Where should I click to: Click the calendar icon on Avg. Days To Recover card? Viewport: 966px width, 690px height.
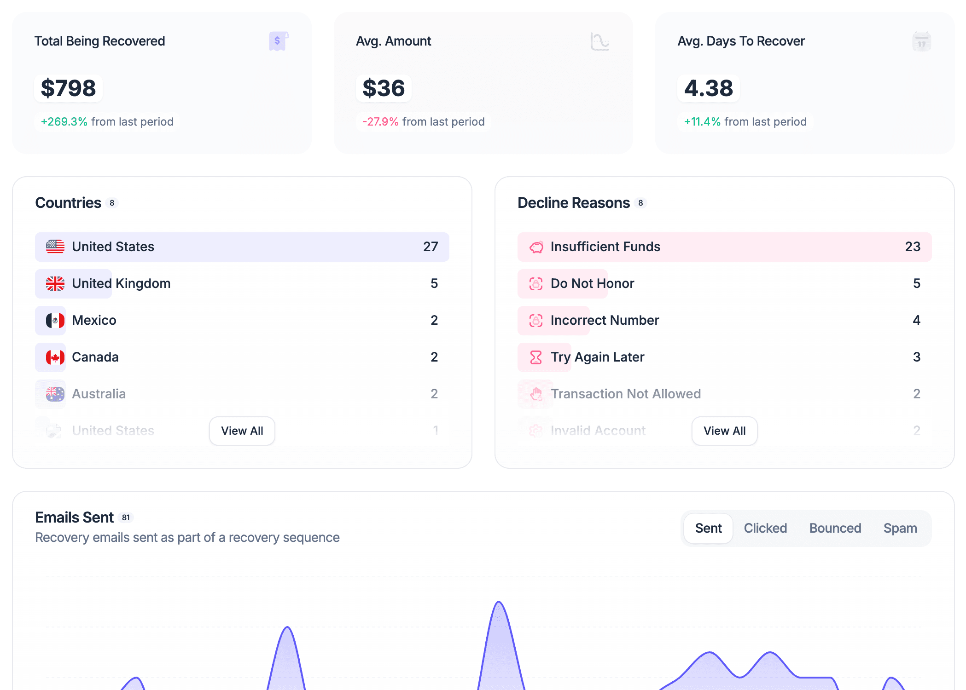click(x=920, y=41)
